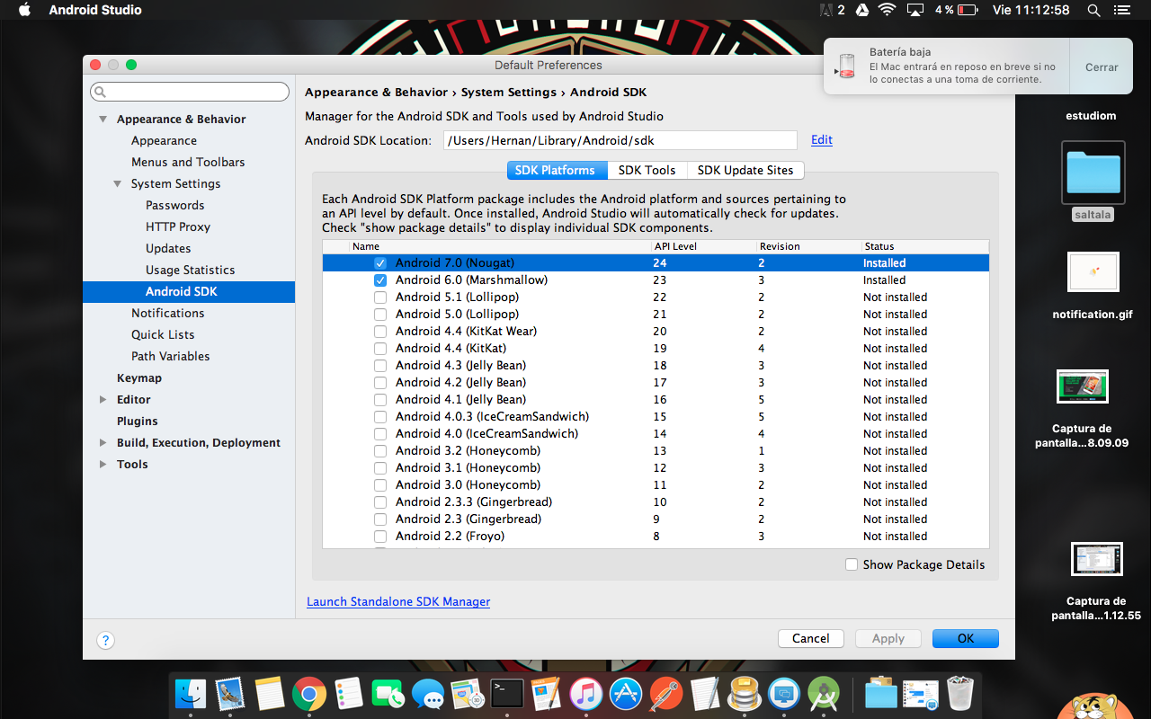This screenshot has height=719, width=1151.
Task: Select Keymap in settings tree
Action: (139, 378)
